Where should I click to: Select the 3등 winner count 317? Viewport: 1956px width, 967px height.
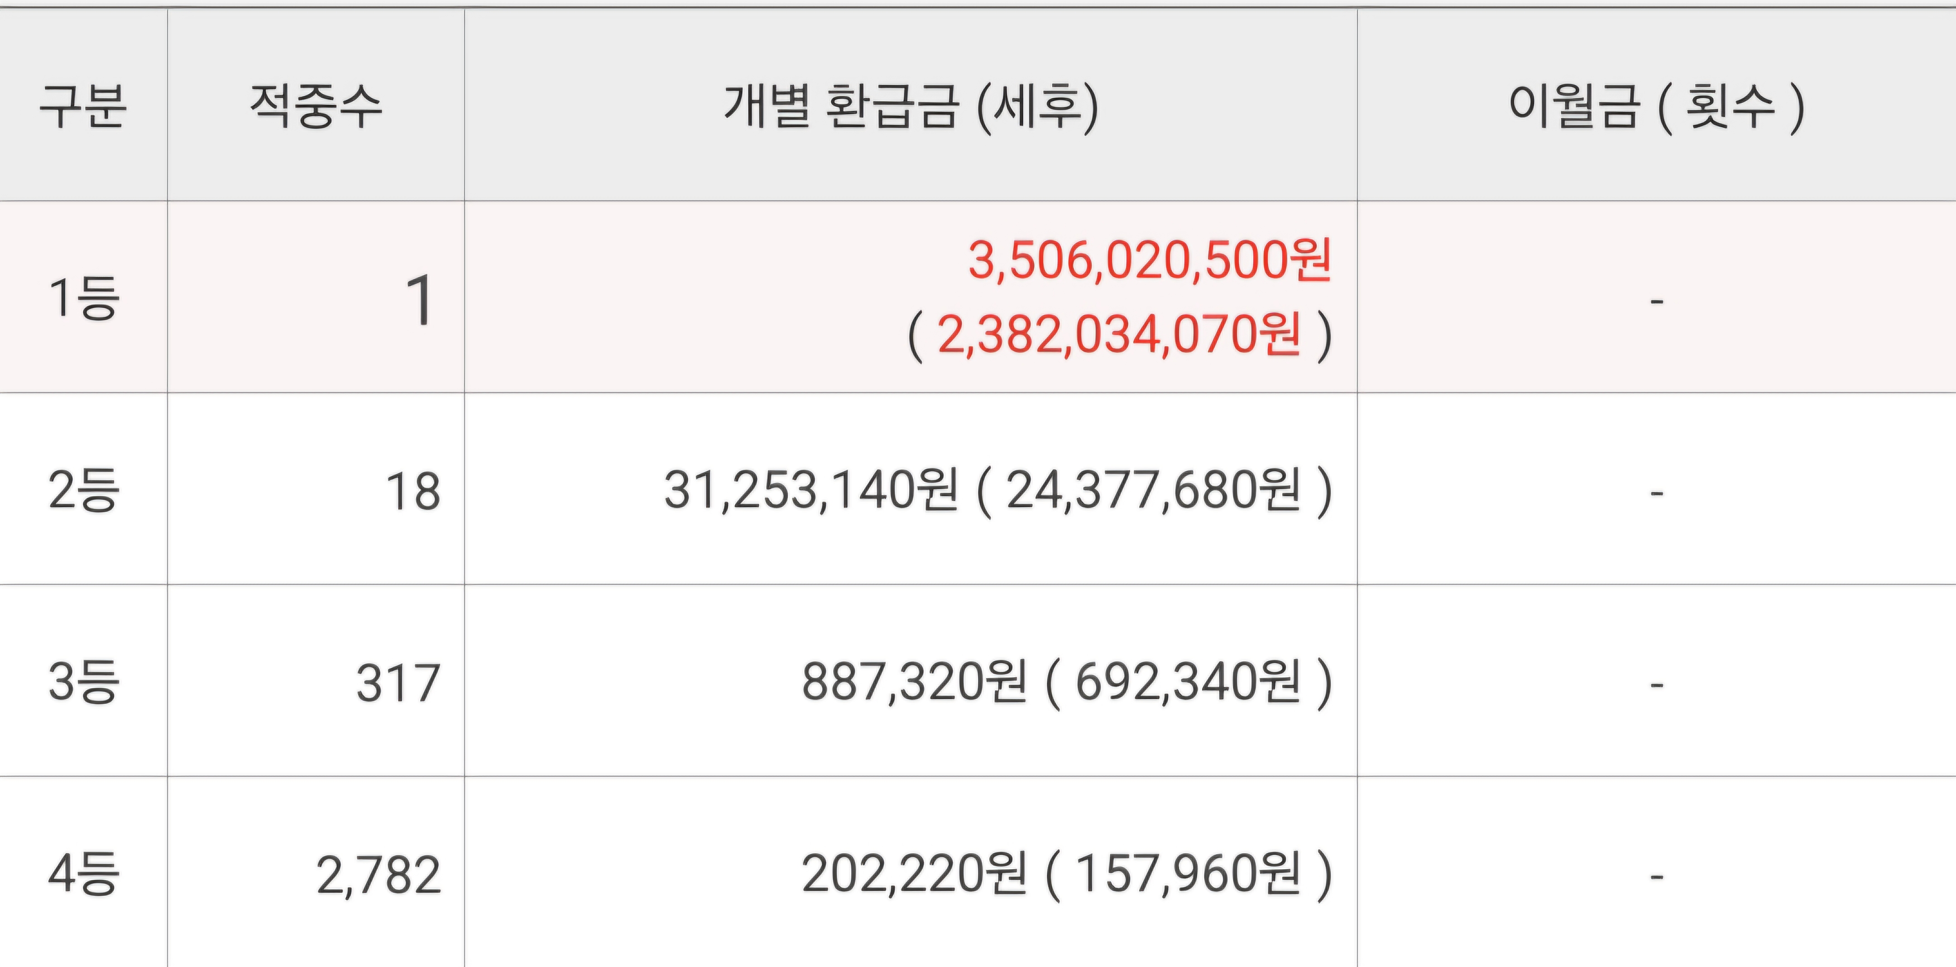398,683
